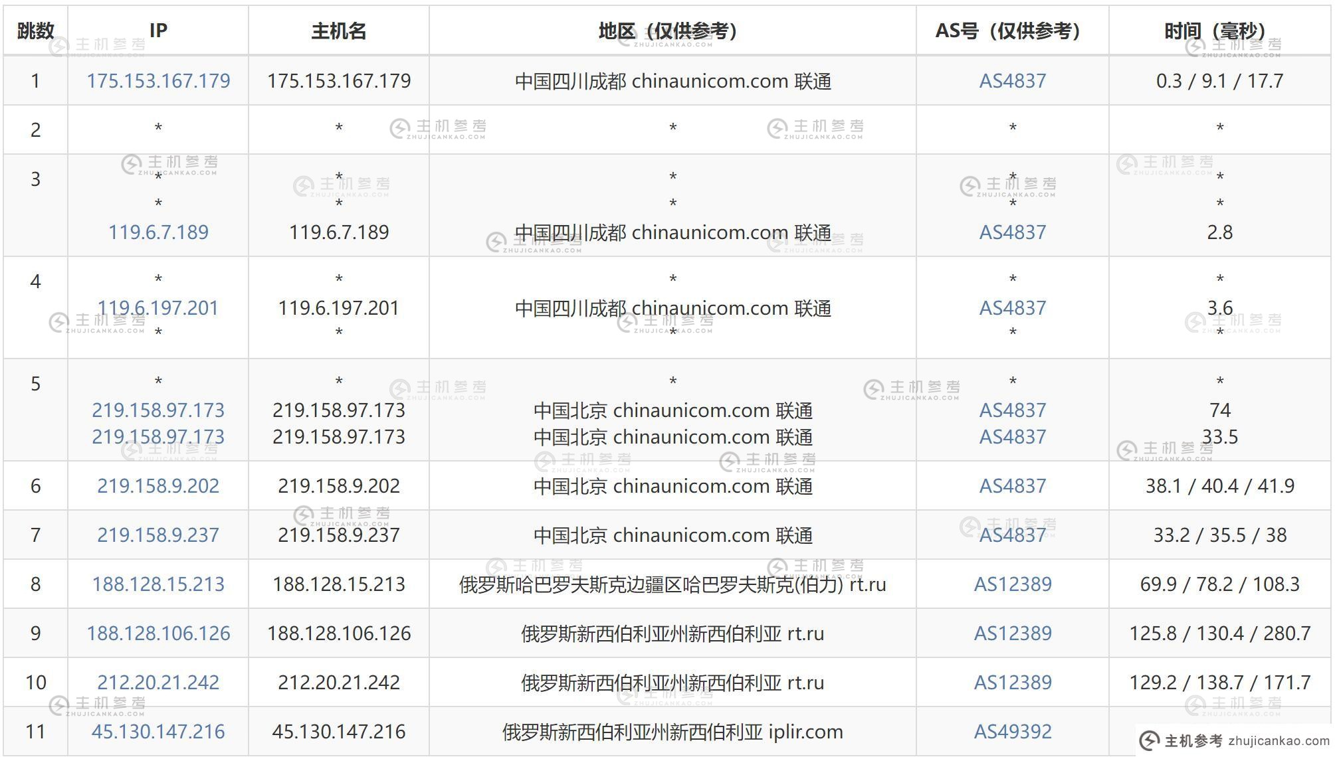Select hostname cell 175.153.167.179 in hop 1
This screenshot has width=1335, height=757.
click(339, 81)
